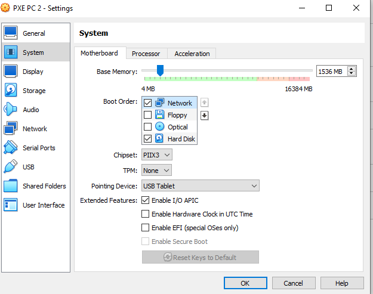Expand the Chipset PIIX3 dropdown
Viewport: 373px width, 294px height.
click(157, 155)
